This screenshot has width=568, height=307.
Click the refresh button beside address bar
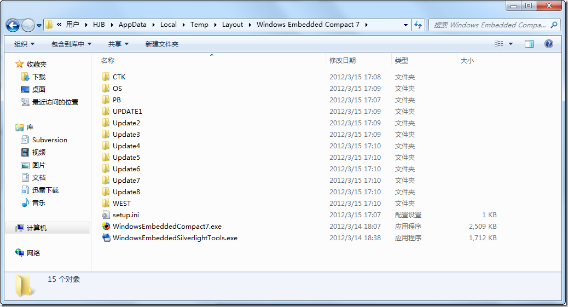pos(418,25)
